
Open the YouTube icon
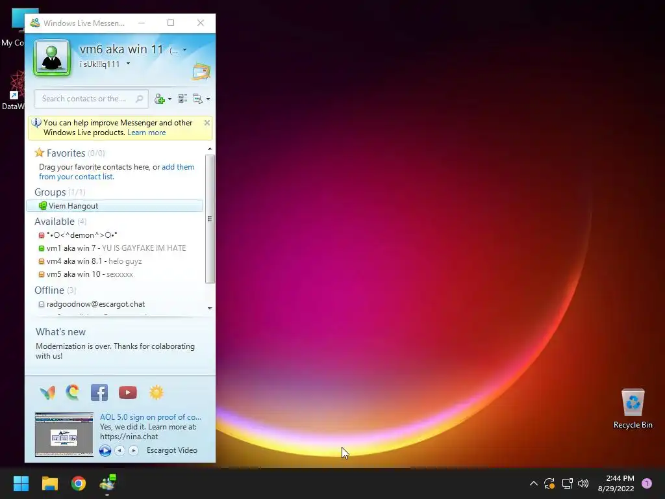tap(128, 392)
